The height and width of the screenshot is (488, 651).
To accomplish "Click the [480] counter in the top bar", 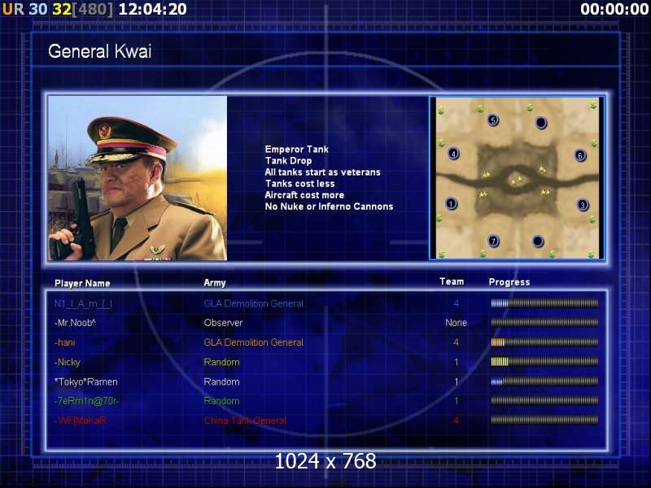I will pos(92,9).
